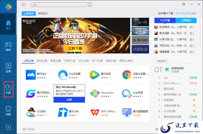The width and height of the screenshot is (203, 134).
Task: Click orange download arrow for 谷歌浏览器 ranking
Action: (x=194, y=105)
